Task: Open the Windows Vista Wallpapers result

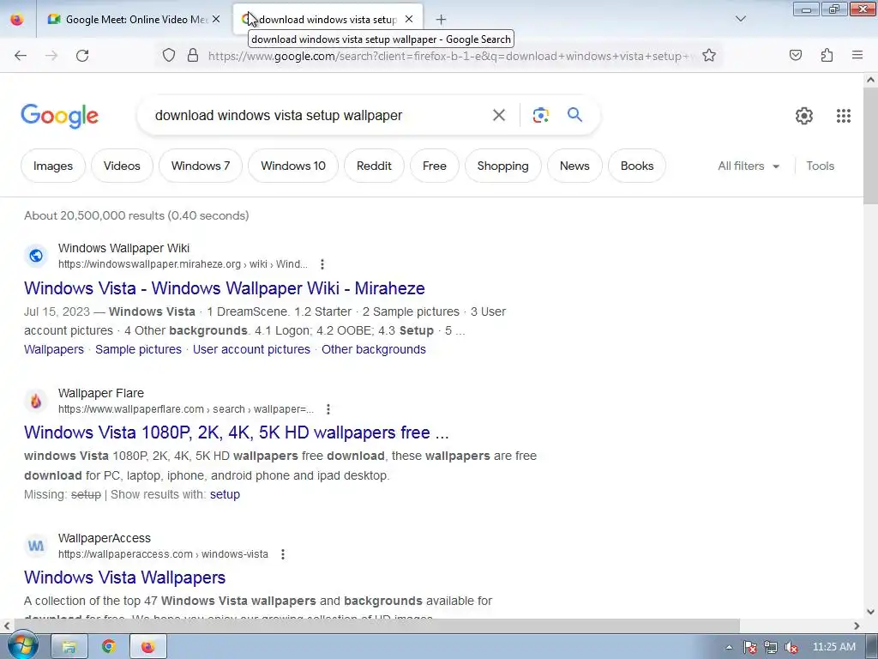Action: [x=125, y=577]
